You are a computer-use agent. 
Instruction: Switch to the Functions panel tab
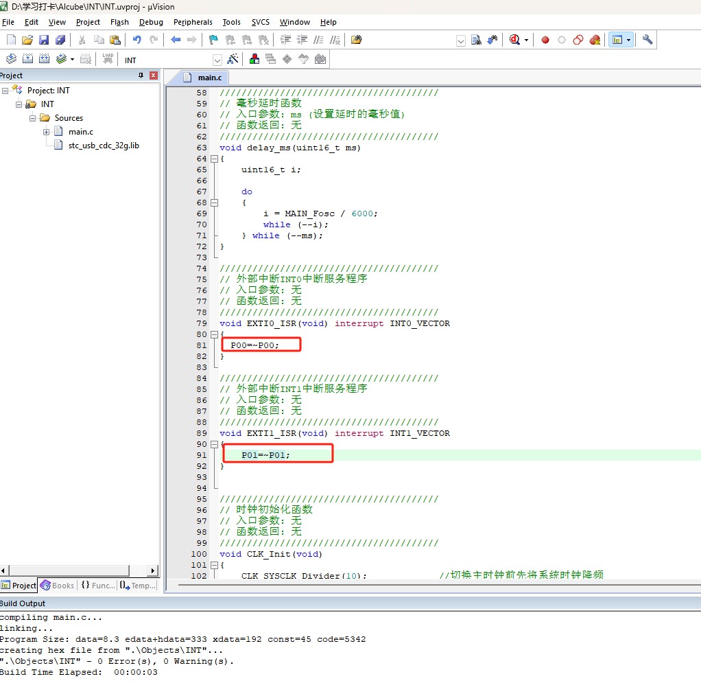point(98,586)
